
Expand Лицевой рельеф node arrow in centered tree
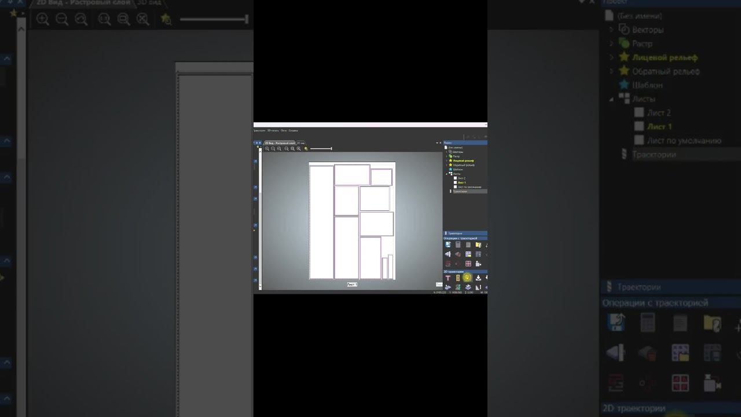tap(446, 160)
